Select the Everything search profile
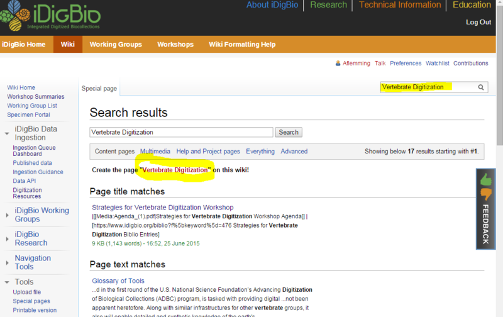 [260, 152]
